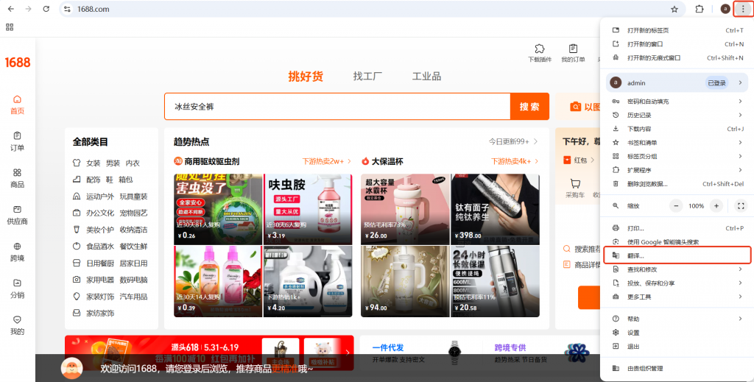Viewport: 754px width, 382px height.
Task: Open 商品 in left sidebar
Action: coord(18,178)
